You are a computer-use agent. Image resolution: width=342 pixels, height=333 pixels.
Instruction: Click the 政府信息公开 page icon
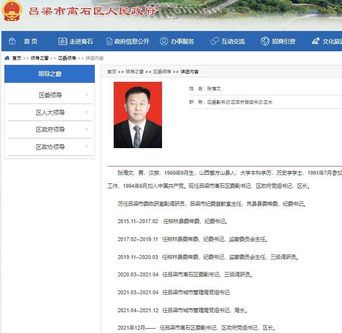point(109,41)
